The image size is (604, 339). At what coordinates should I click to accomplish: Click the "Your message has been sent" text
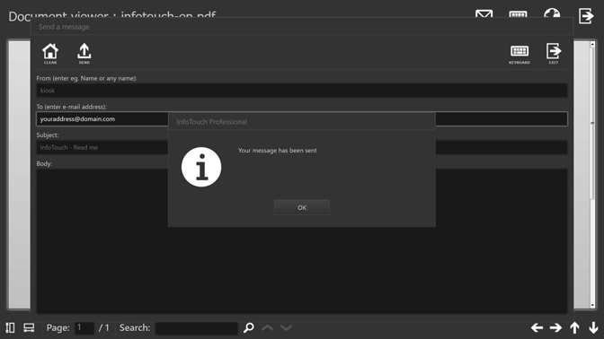[x=278, y=151]
